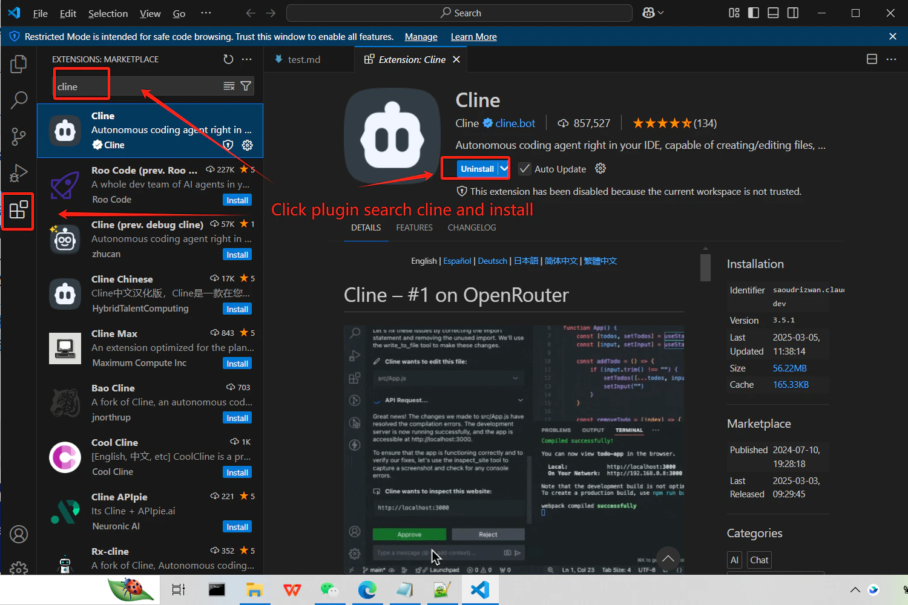Click the Manage link in the Restricted Mode banner

(x=421, y=36)
